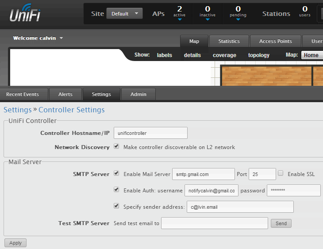Toggle details display on the map
Image resolution: width=323 pixels, height=249 pixels.
192,55
